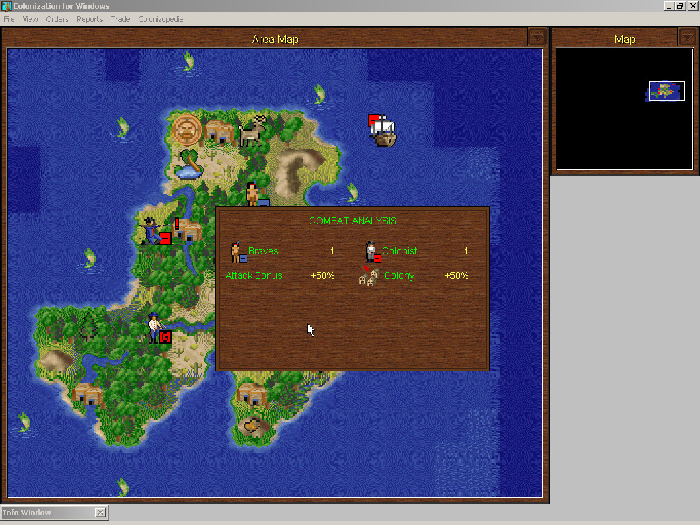The image size is (700, 525).
Task: Select the seated scout with red marker
Action: (x=156, y=231)
